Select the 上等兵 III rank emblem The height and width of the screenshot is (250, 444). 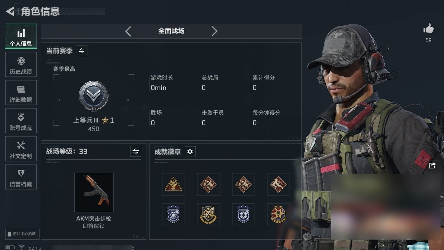[x=94, y=96]
